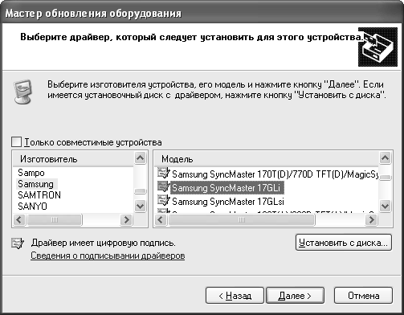Choose Sampo from manufacturer list
404x315 pixels.
(31, 173)
